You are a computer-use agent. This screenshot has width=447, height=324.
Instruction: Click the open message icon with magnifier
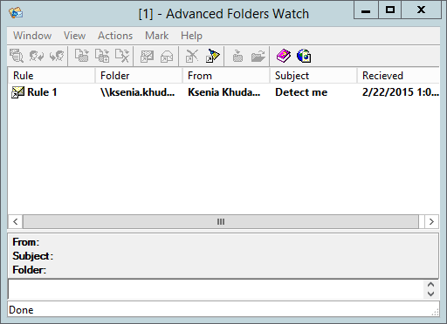[x=17, y=56]
